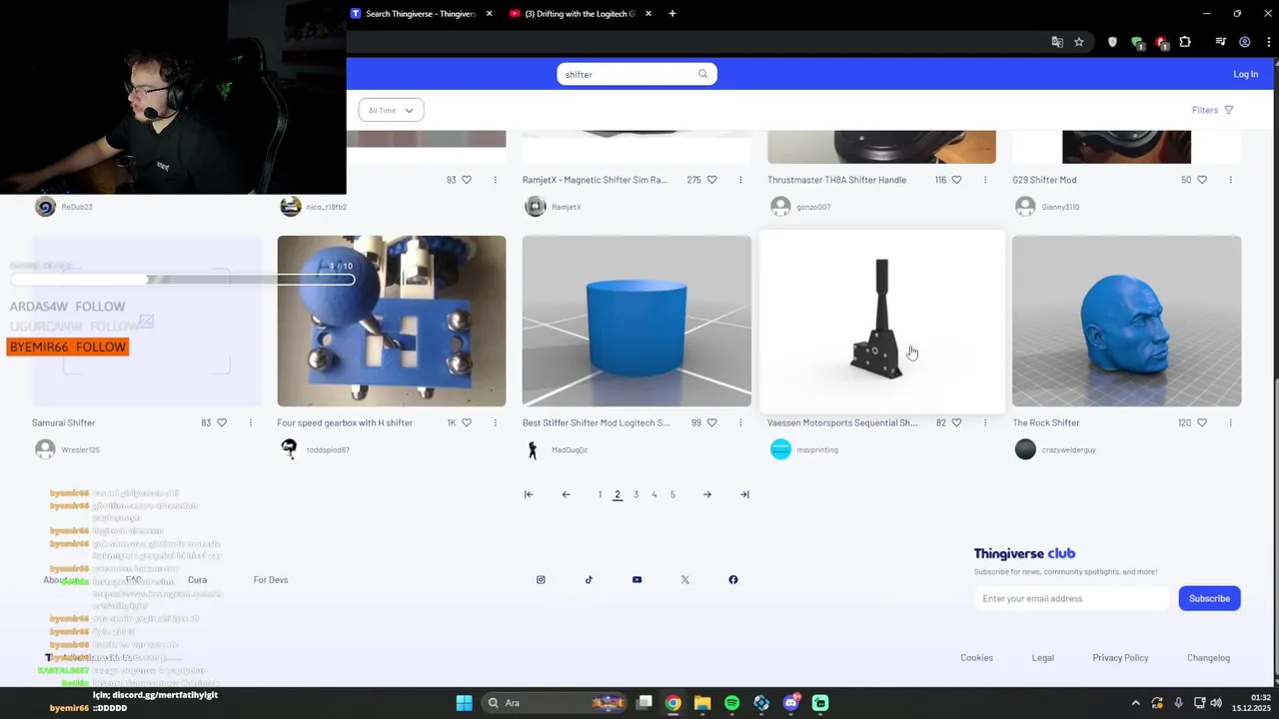
Task: Click the Enter your email address field
Action: point(1071,598)
